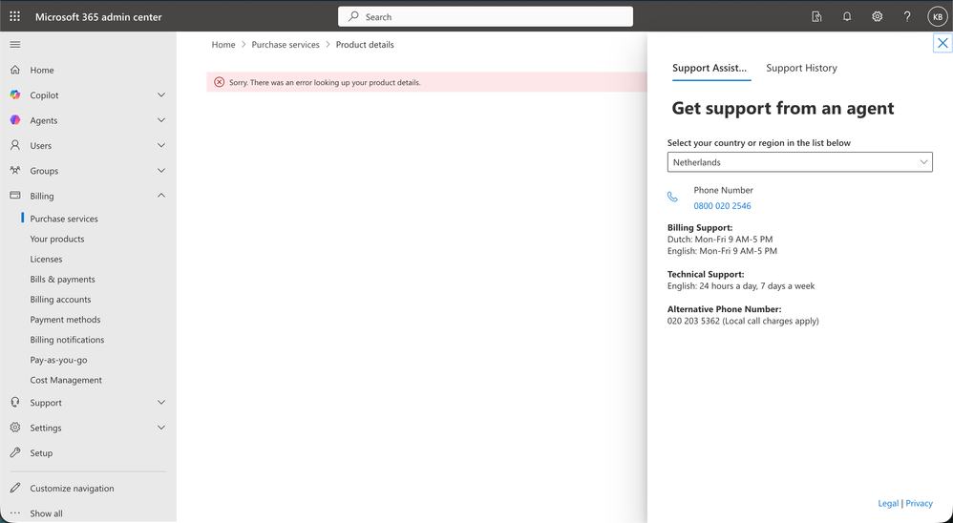Image resolution: width=953 pixels, height=523 pixels.
Task: Open the Privacy link
Action: point(919,503)
